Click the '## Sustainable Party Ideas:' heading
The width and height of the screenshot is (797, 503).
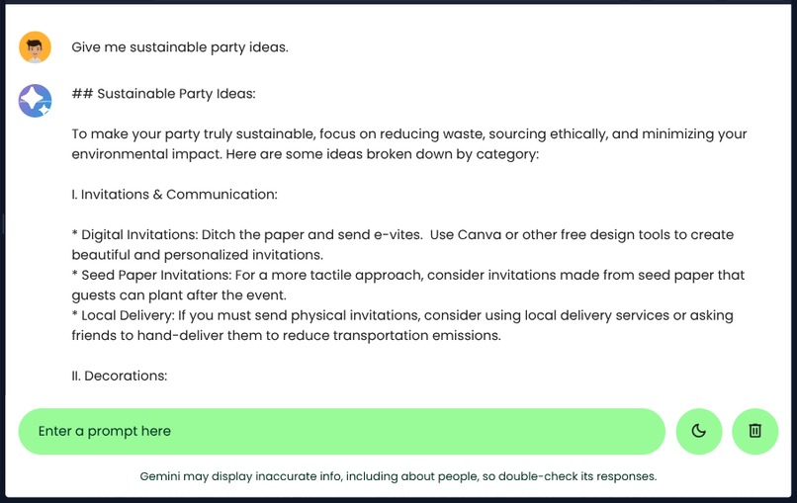163,94
